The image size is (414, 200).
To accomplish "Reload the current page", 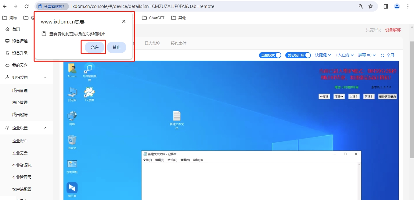I will 27,6.
